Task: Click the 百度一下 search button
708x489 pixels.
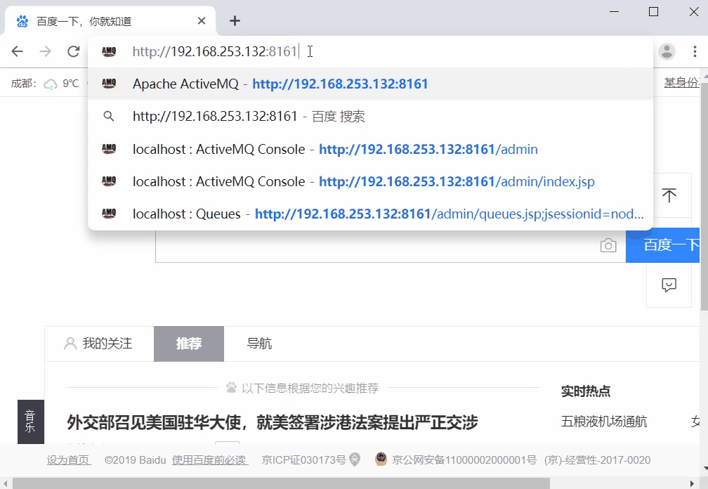Action: (663, 245)
